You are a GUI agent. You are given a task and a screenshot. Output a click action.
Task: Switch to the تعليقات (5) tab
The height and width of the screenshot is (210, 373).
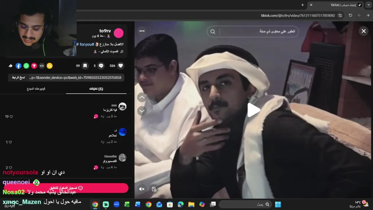click(x=96, y=89)
